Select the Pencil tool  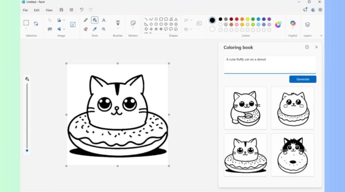coord(85,20)
